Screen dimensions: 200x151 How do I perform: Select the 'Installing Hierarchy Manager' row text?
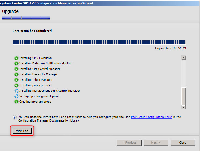(38, 74)
